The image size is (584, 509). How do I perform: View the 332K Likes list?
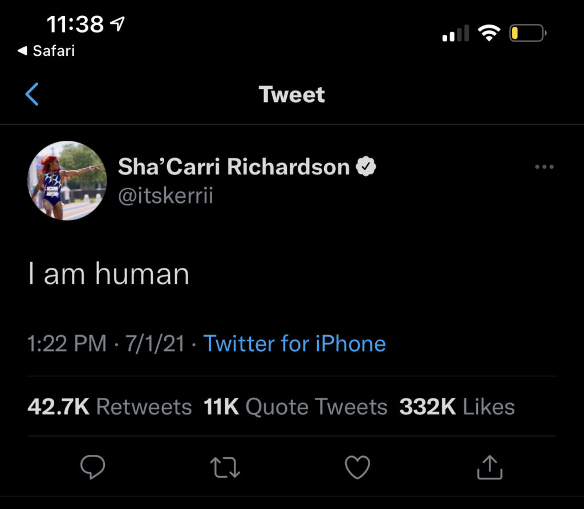(x=457, y=407)
